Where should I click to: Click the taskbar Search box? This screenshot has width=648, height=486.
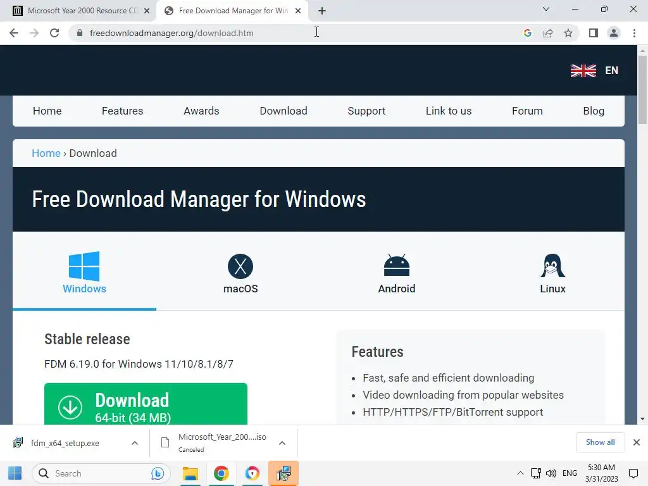click(101, 473)
